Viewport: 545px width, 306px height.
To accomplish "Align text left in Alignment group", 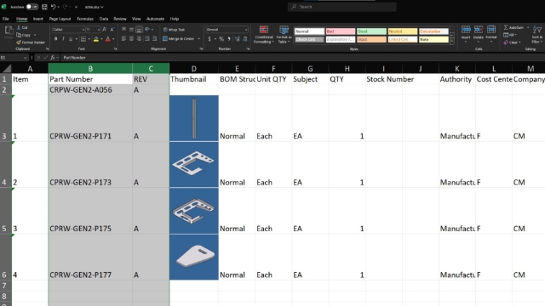I will pos(123,39).
